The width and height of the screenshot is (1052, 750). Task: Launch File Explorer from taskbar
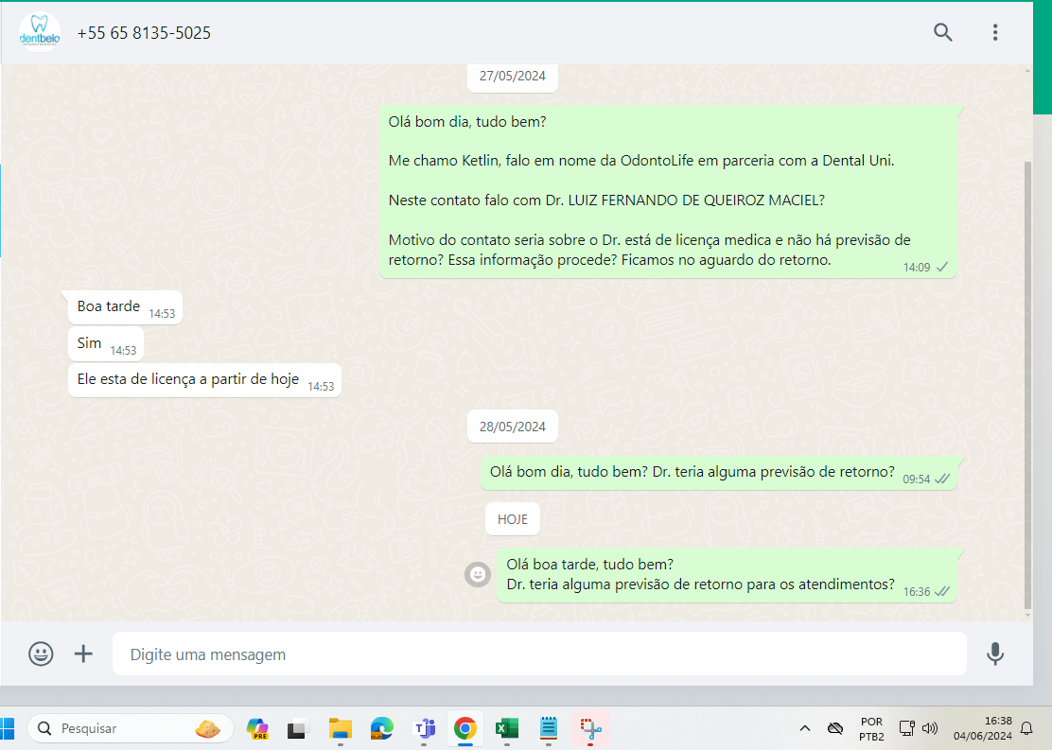340,728
